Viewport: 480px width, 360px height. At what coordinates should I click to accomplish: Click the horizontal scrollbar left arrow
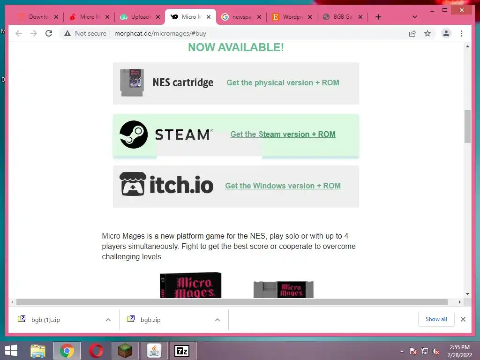click(12, 302)
